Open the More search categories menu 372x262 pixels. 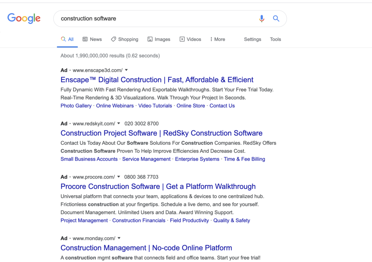coord(218,39)
